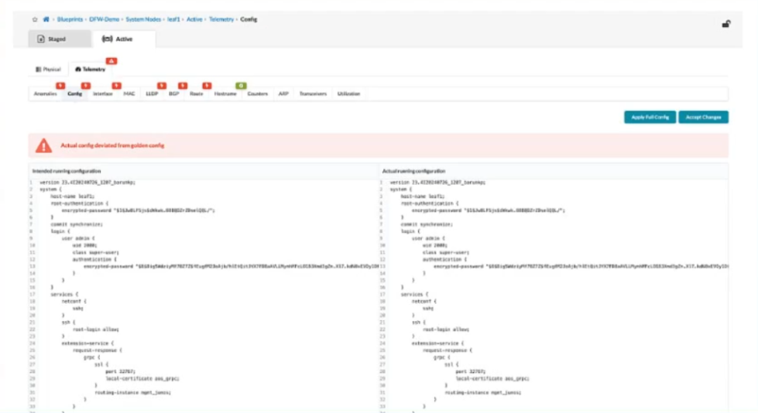Open the Interface telemetry tab

[x=103, y=94]
